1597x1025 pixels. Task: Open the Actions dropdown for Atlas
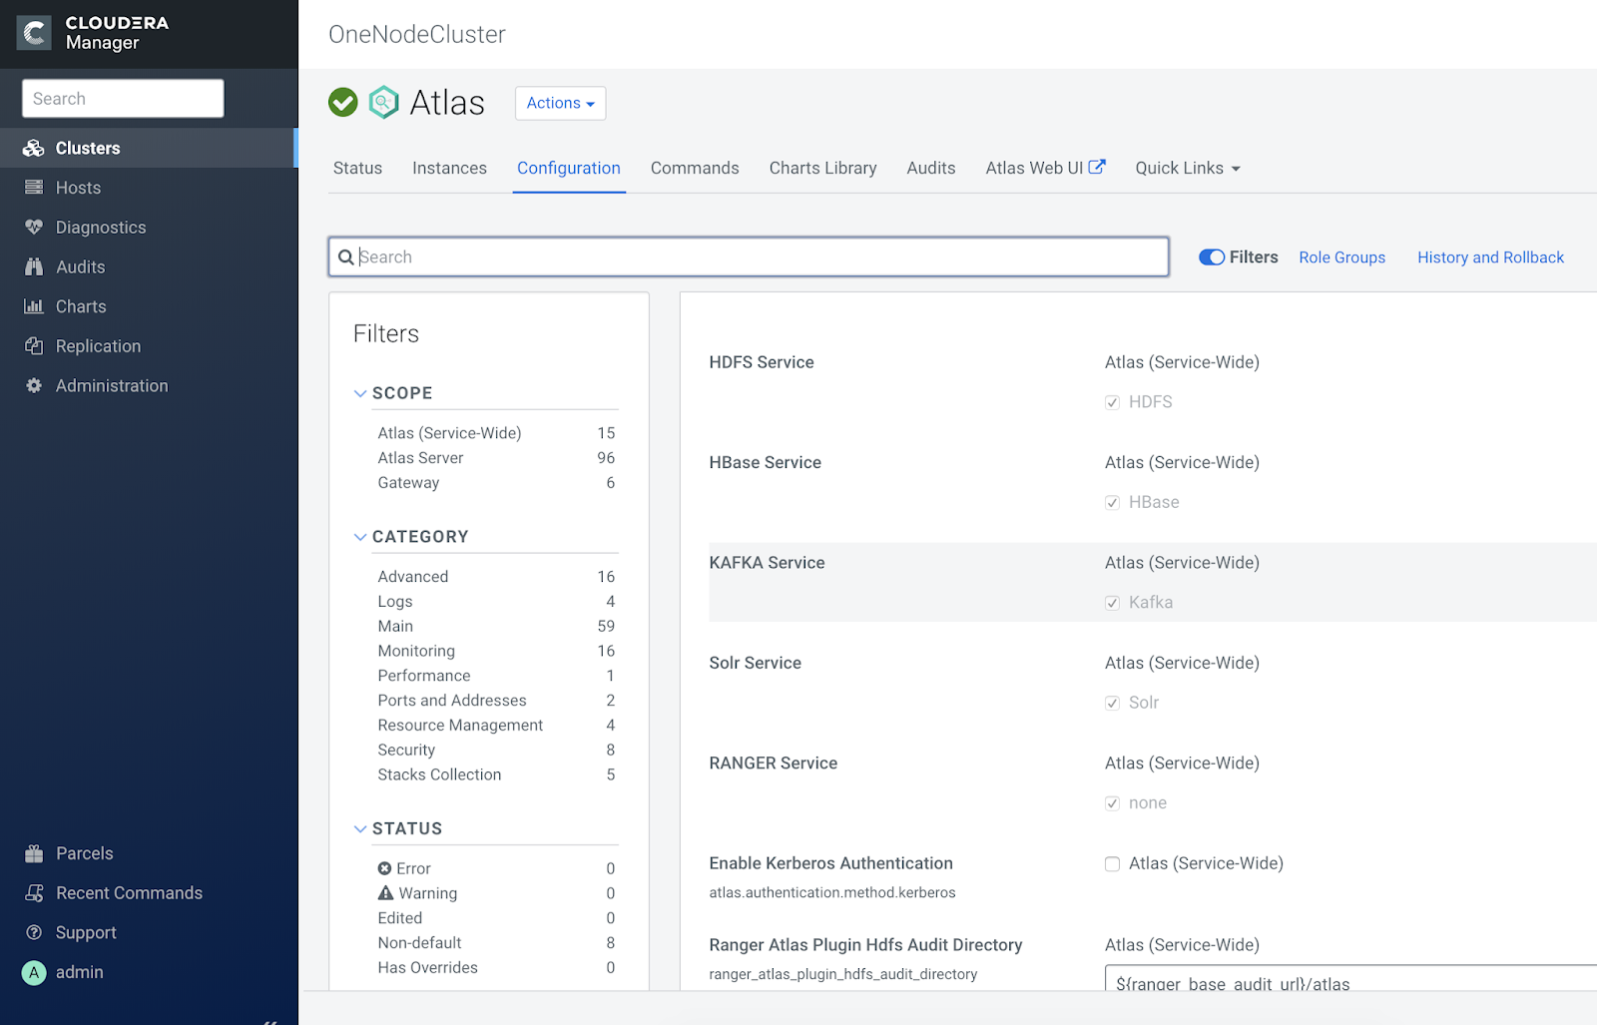(x=560, y=103)
